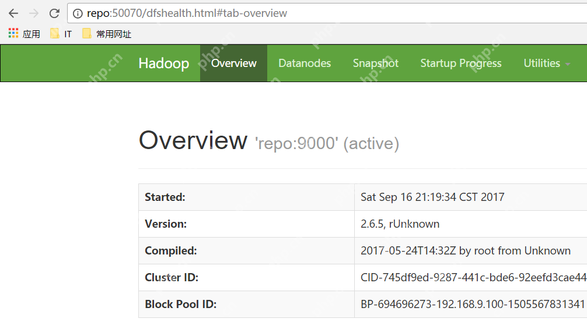
Task: Click the browser back arrow
Action: point(13,13)
